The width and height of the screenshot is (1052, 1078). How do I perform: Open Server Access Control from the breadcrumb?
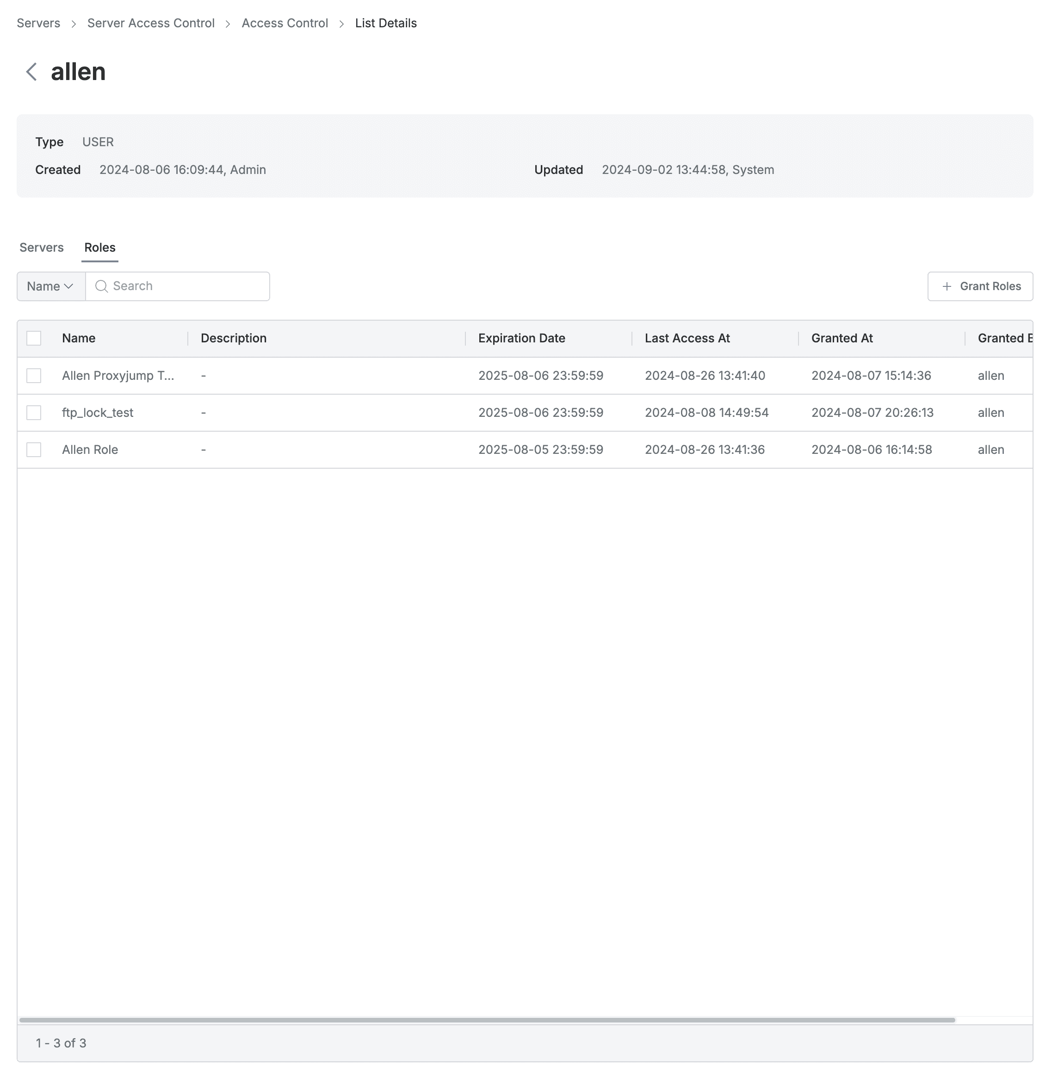click(150, 23)
